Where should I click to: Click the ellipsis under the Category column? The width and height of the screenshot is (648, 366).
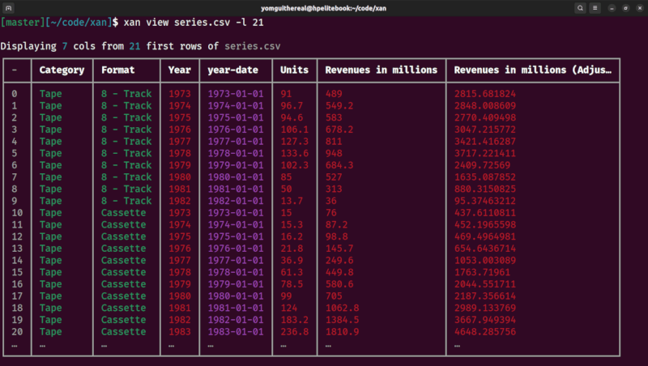(x=42, y=346)
